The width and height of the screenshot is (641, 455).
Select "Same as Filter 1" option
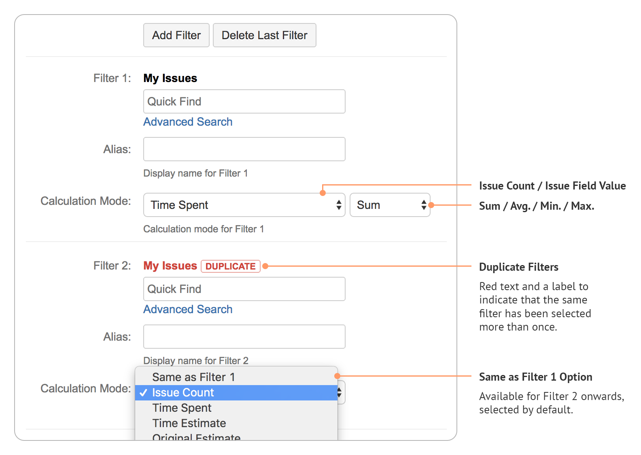193,377
